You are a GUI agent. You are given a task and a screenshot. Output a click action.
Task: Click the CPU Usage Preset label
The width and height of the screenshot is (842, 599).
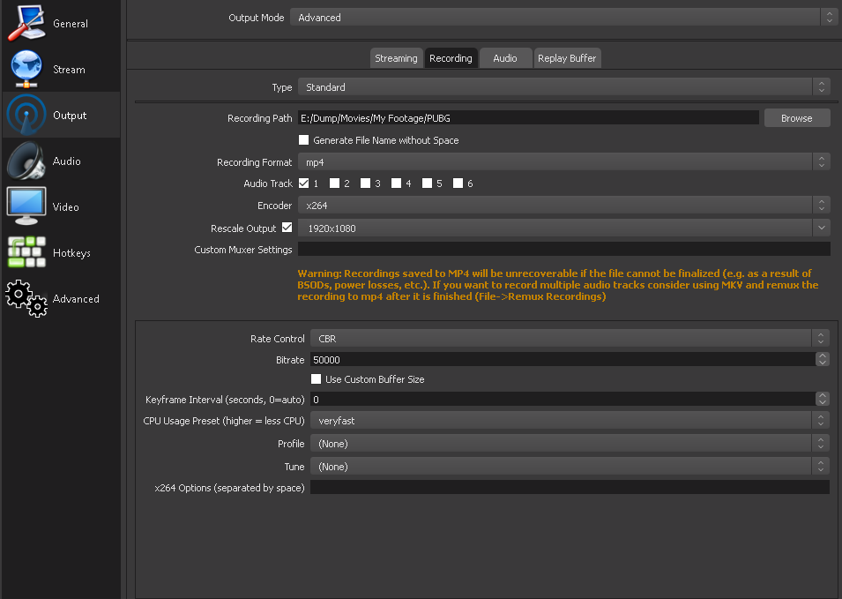(223, 421)
